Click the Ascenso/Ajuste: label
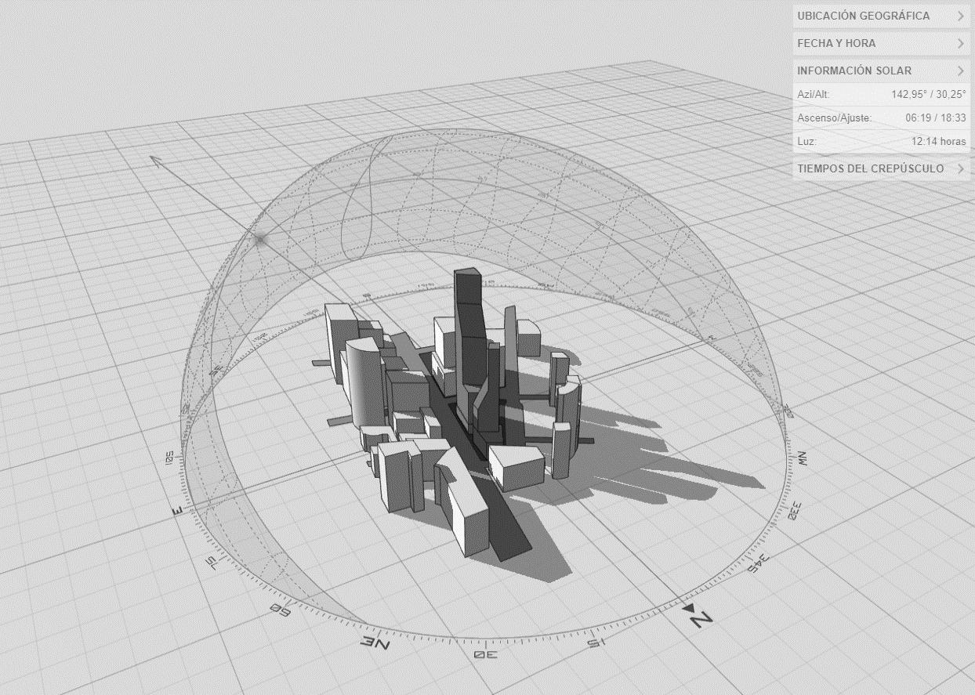 coord(835,118)
